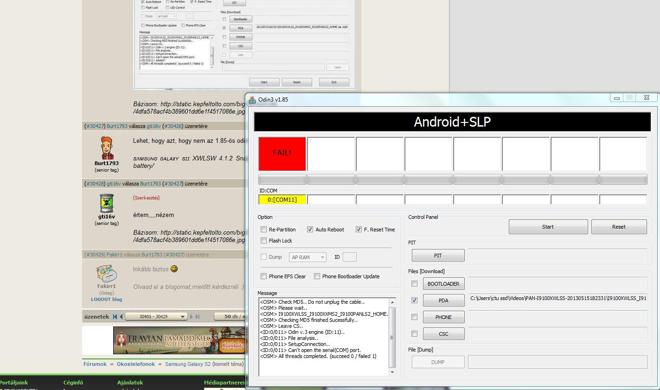Open gti16v's toxic barrel avatar
Screen dimensions: 660x390
pos(107,204)
